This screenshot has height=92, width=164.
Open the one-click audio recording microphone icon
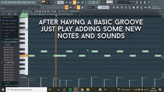[145, 2]
